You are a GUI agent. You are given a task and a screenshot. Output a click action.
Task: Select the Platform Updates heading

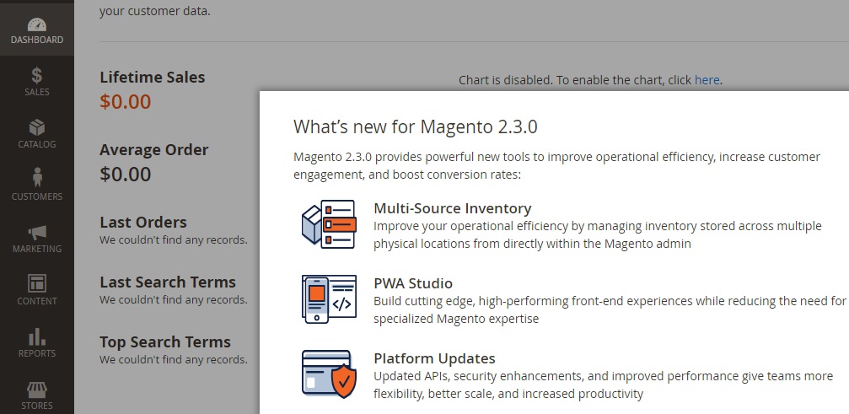click(435, 358)
